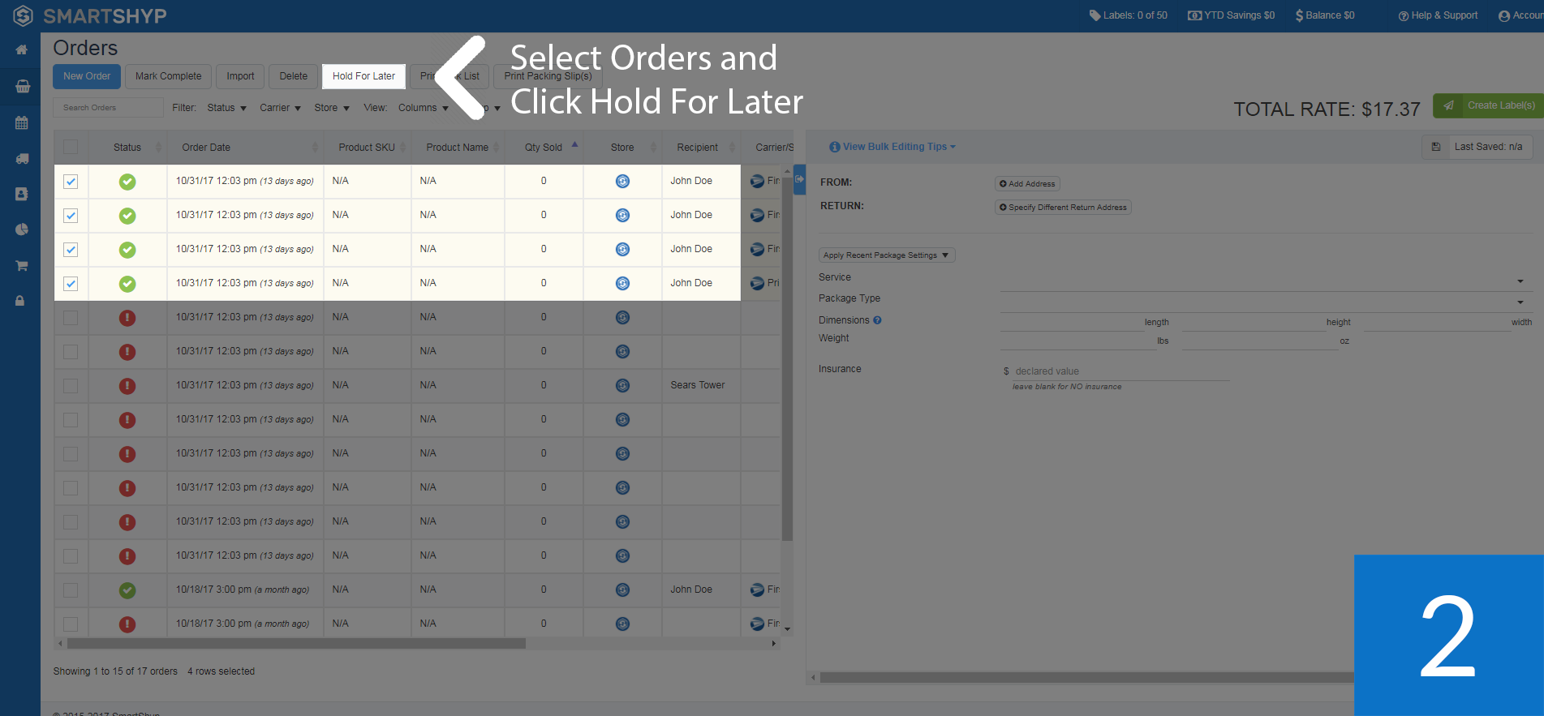This screenshot has height=716, width=1544.
Task: Click the paper plane icon on Create Label(s)
Action: (1448, 105)
